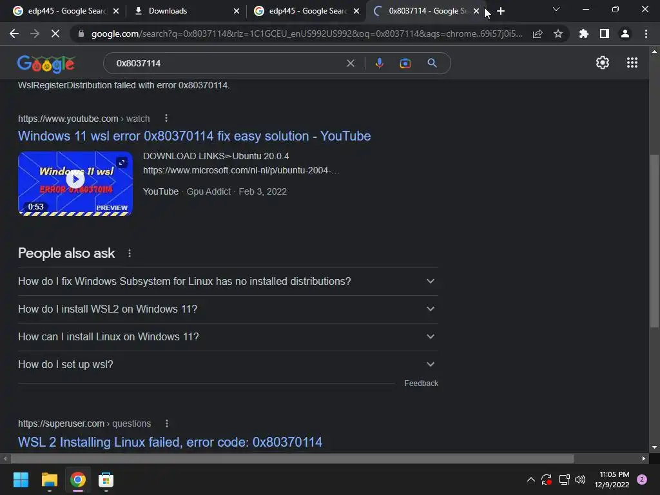Open the Google apps grid
Image resolution: width=660 pixels, height=495 pixels.
click(x=632, y=63)
